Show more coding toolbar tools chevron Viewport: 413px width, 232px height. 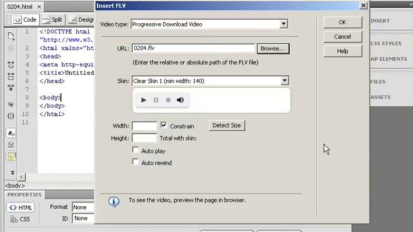[x=12, y=173]
